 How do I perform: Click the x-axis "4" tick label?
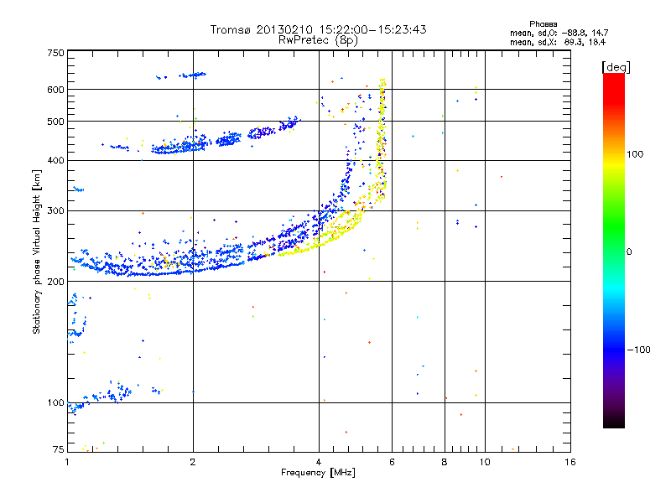click(x=319, y=462)
